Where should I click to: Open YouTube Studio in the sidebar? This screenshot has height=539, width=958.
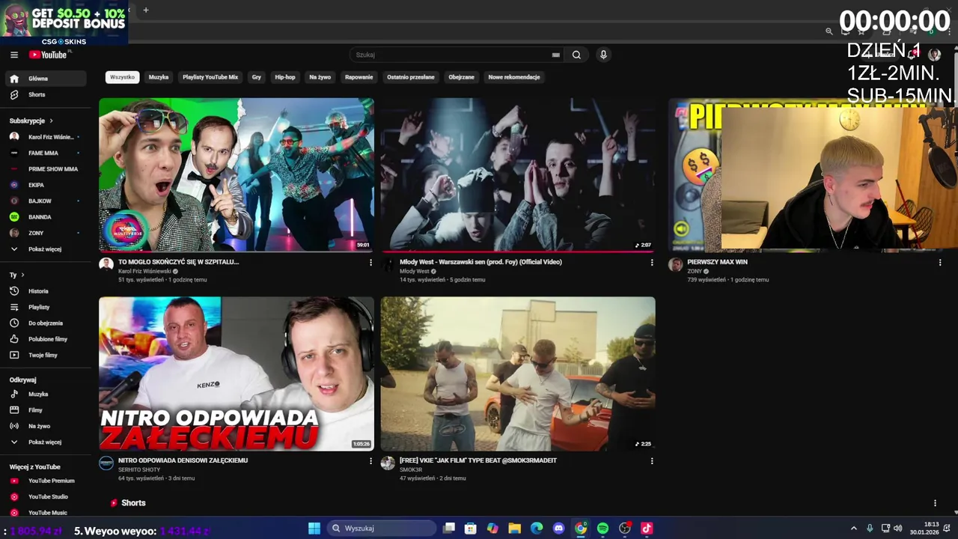coord(46,497)
